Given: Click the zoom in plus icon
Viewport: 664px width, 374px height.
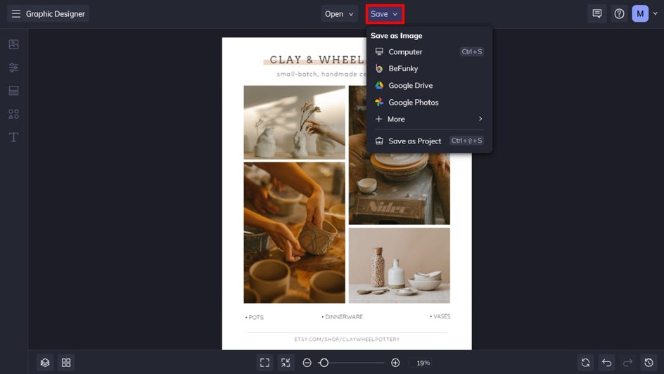Looking at the screenshot, I should click(x=395, y=363).
